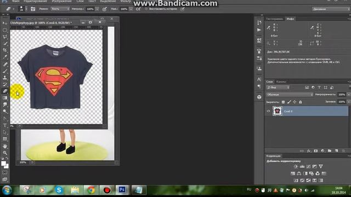Switch to the Гистограмма tab
Viewport: 351px width, 197px height.
point(275,19)
